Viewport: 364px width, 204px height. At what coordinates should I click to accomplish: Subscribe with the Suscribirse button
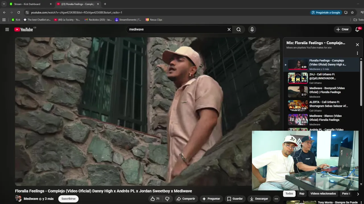pos(69,199)
